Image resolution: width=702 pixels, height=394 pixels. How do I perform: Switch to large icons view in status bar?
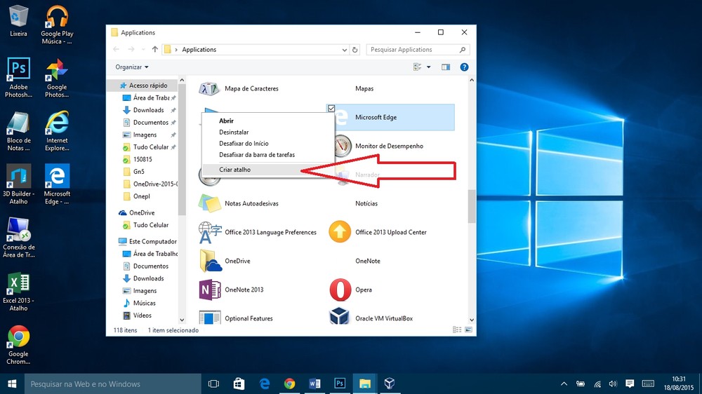pyautogui.click(x=469, y=330)
